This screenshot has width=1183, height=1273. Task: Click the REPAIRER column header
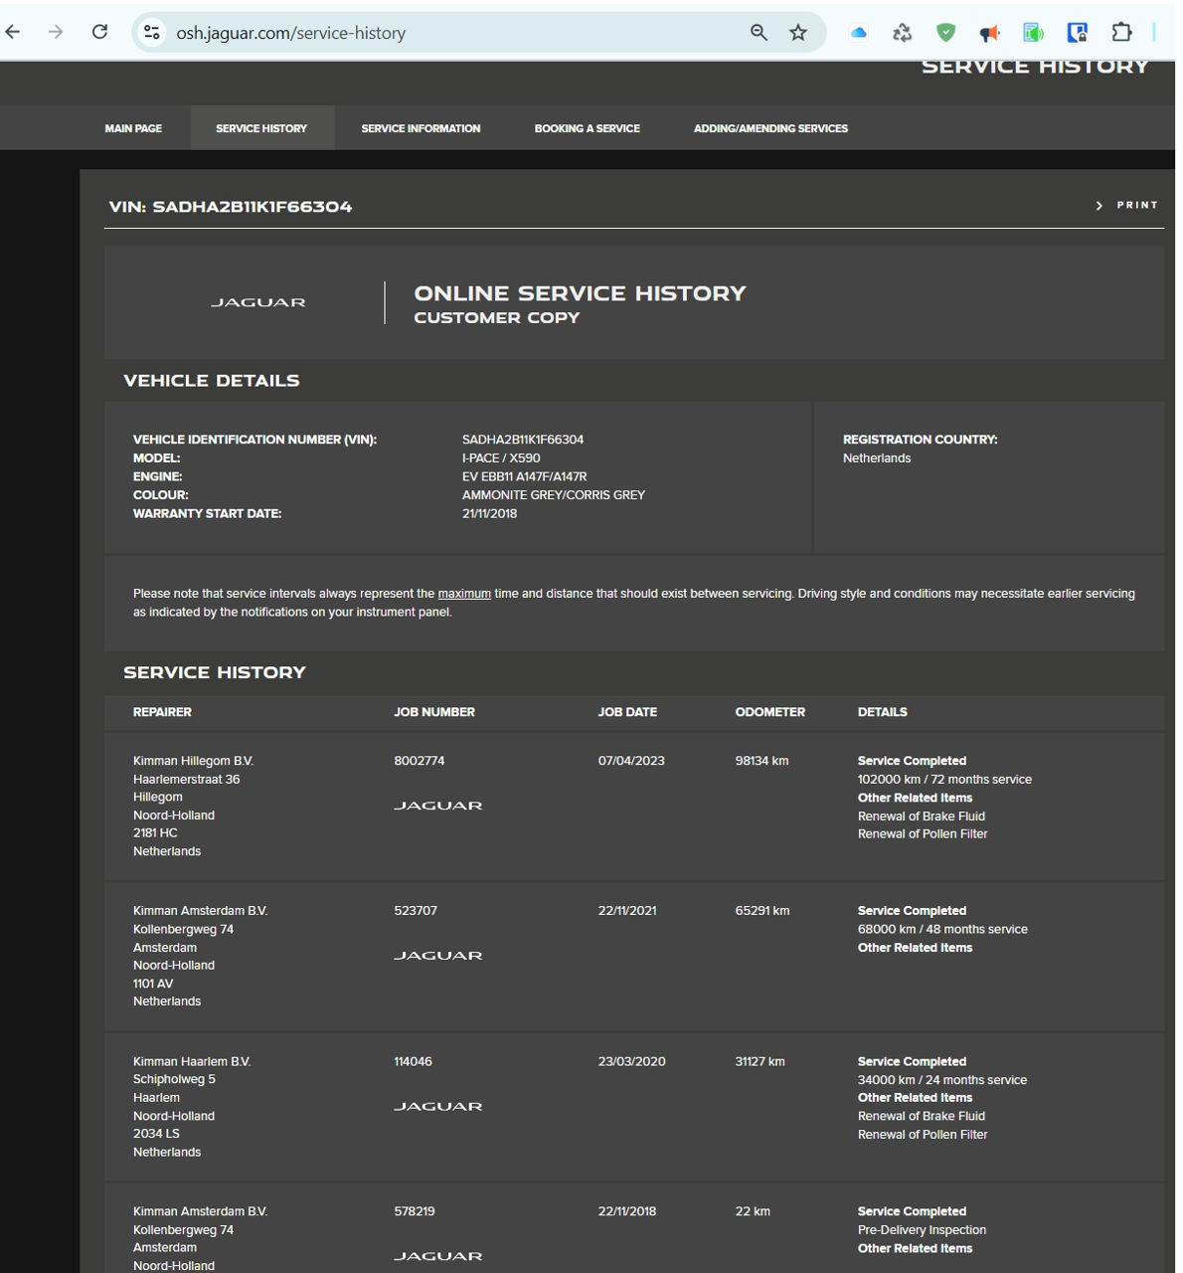162,712
